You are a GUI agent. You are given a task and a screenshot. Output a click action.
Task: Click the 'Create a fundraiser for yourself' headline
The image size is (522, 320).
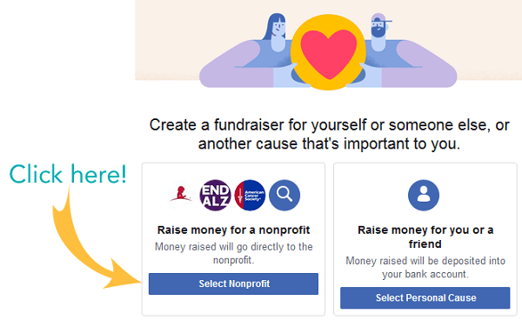click(329, 135)
